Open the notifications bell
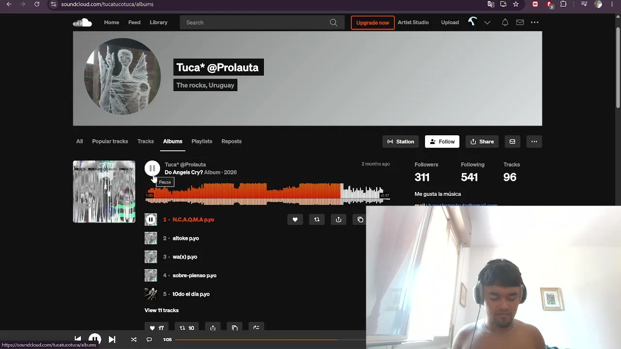The image size is (621, 349). click(505, 22)
